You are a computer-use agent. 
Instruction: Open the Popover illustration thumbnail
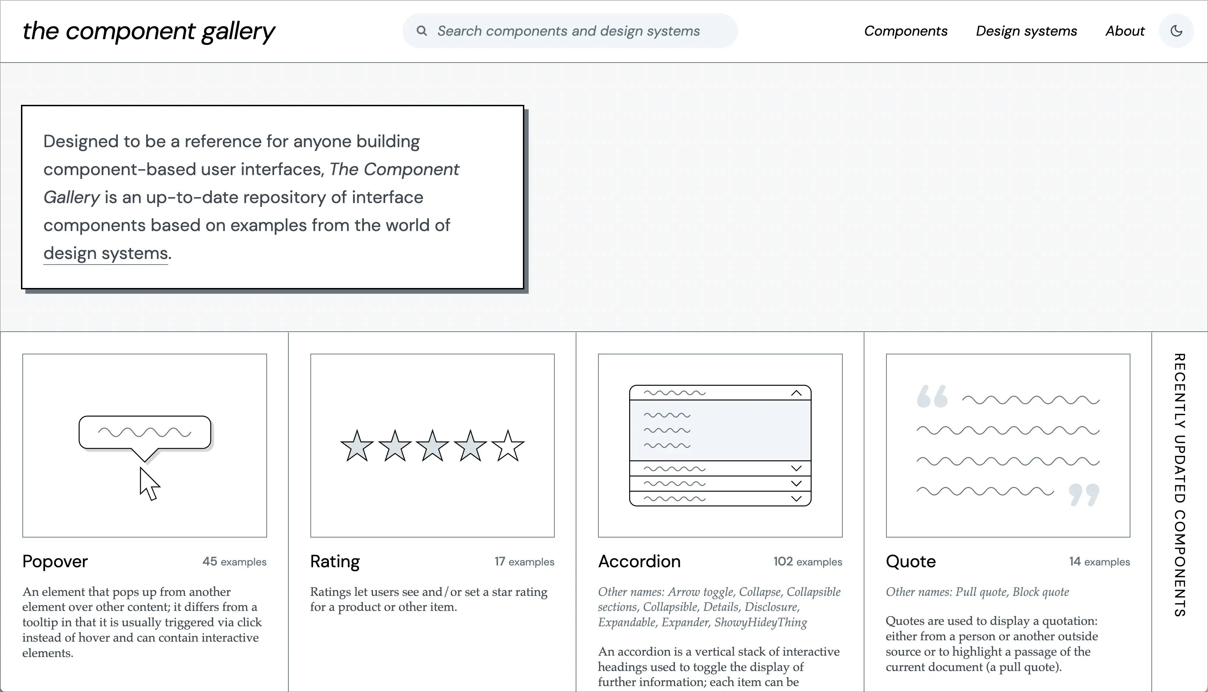click(144, 445)
